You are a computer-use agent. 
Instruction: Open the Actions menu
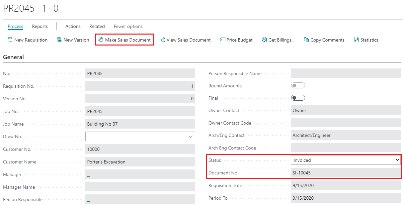pyautogui.click(x=73, y=26)
